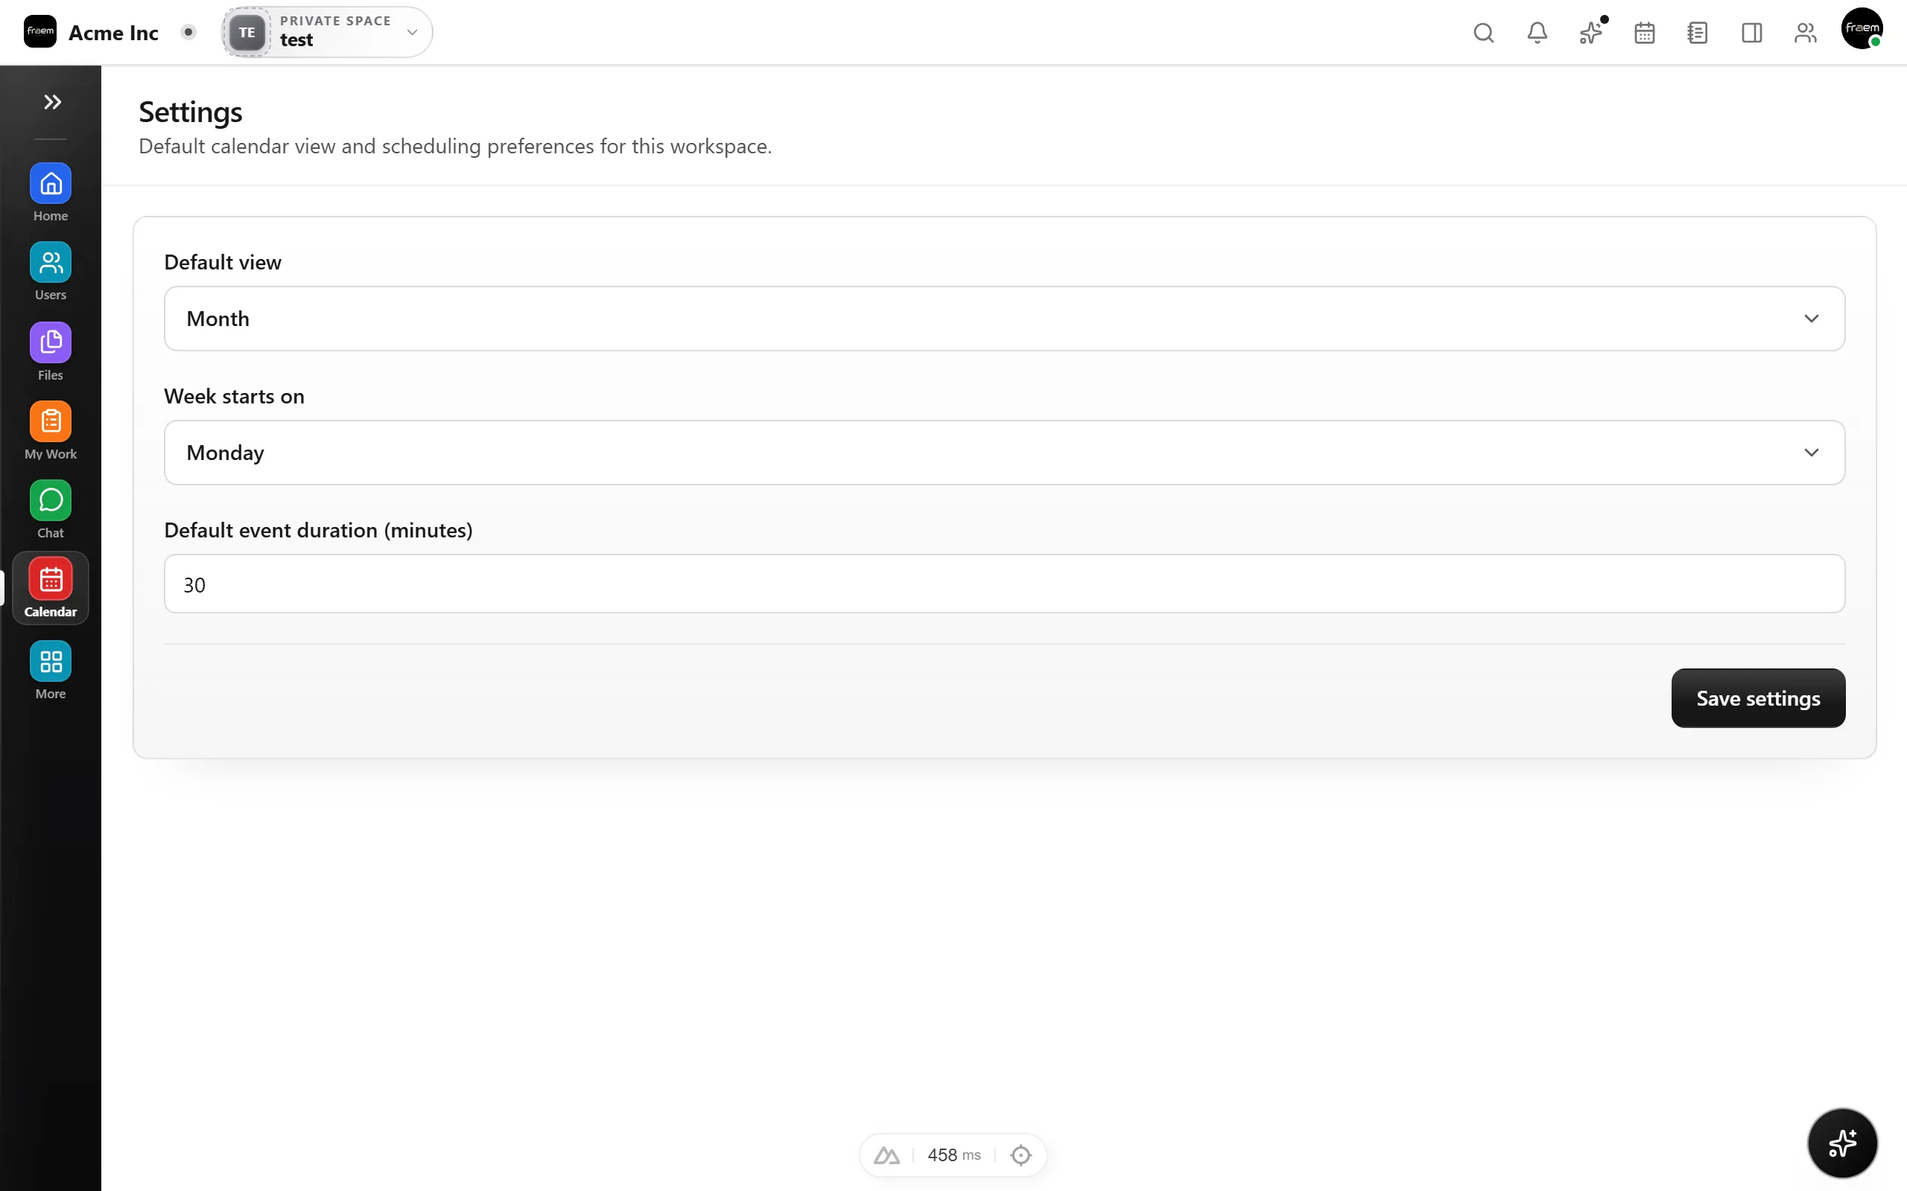1907x1191 pixels.
Task: Click Save settings button
Action: 1757,698
